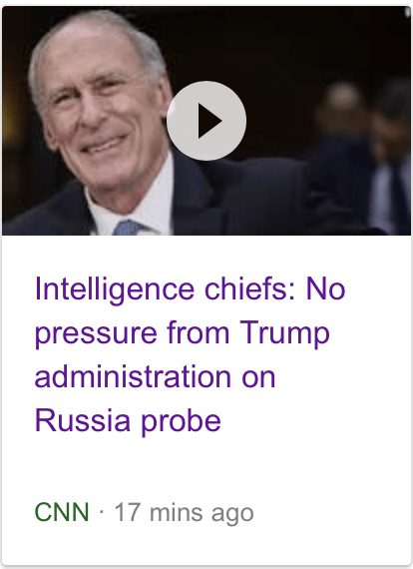Click the man's blue tie in thumbnail
The image size is (413, 569).
[x=127, y=228]
